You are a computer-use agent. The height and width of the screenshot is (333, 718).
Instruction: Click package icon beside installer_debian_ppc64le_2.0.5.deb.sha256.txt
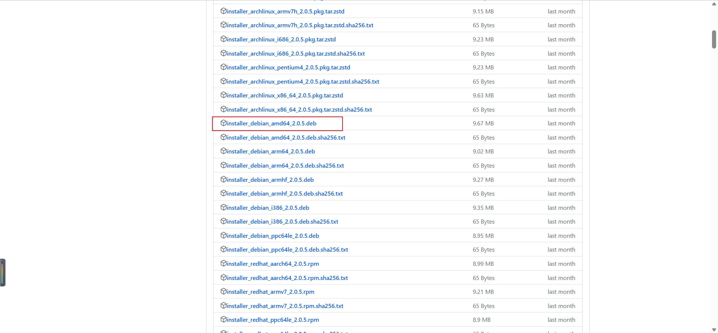point(224,249)
